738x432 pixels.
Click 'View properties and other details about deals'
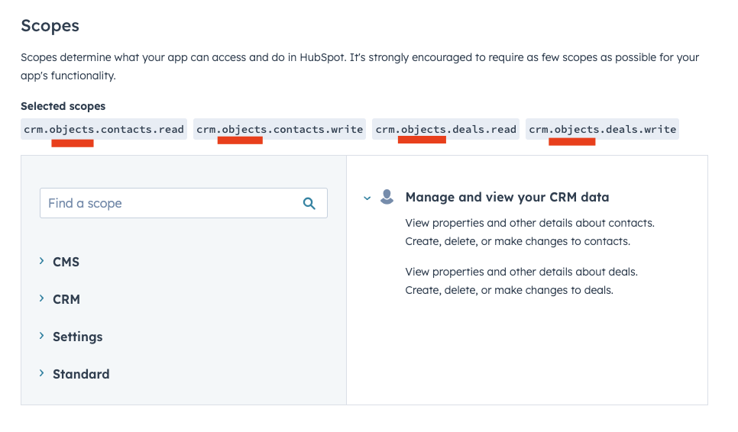coord(522,272)
